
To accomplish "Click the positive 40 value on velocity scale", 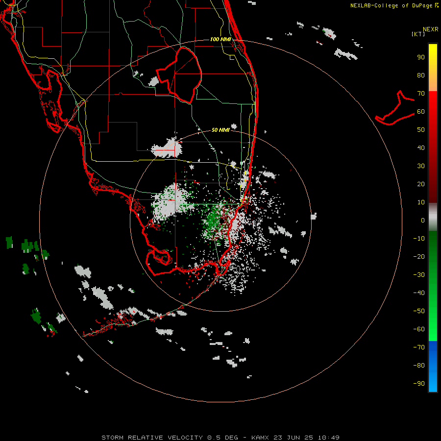I will point(421,148).
